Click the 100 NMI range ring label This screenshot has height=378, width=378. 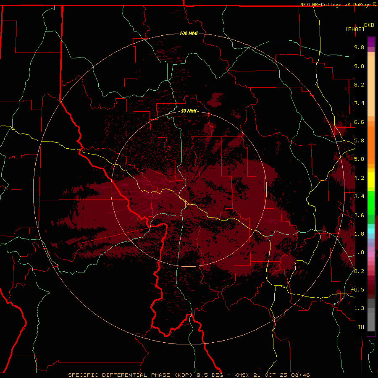point(189,33)
